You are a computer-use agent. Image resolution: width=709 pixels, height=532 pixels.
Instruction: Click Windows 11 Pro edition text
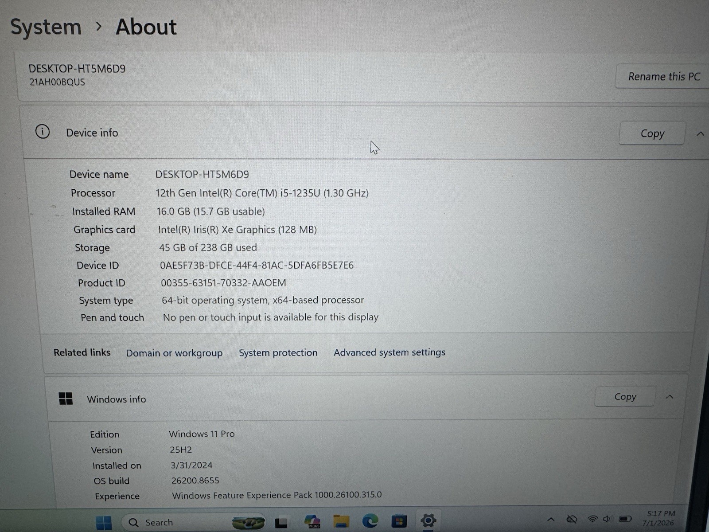(x=202, y=434)
